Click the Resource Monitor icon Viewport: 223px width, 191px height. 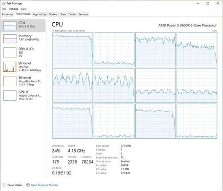coord(28,185)
